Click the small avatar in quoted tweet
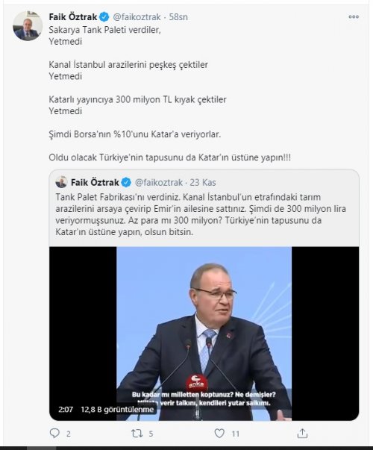 [61, 182]
